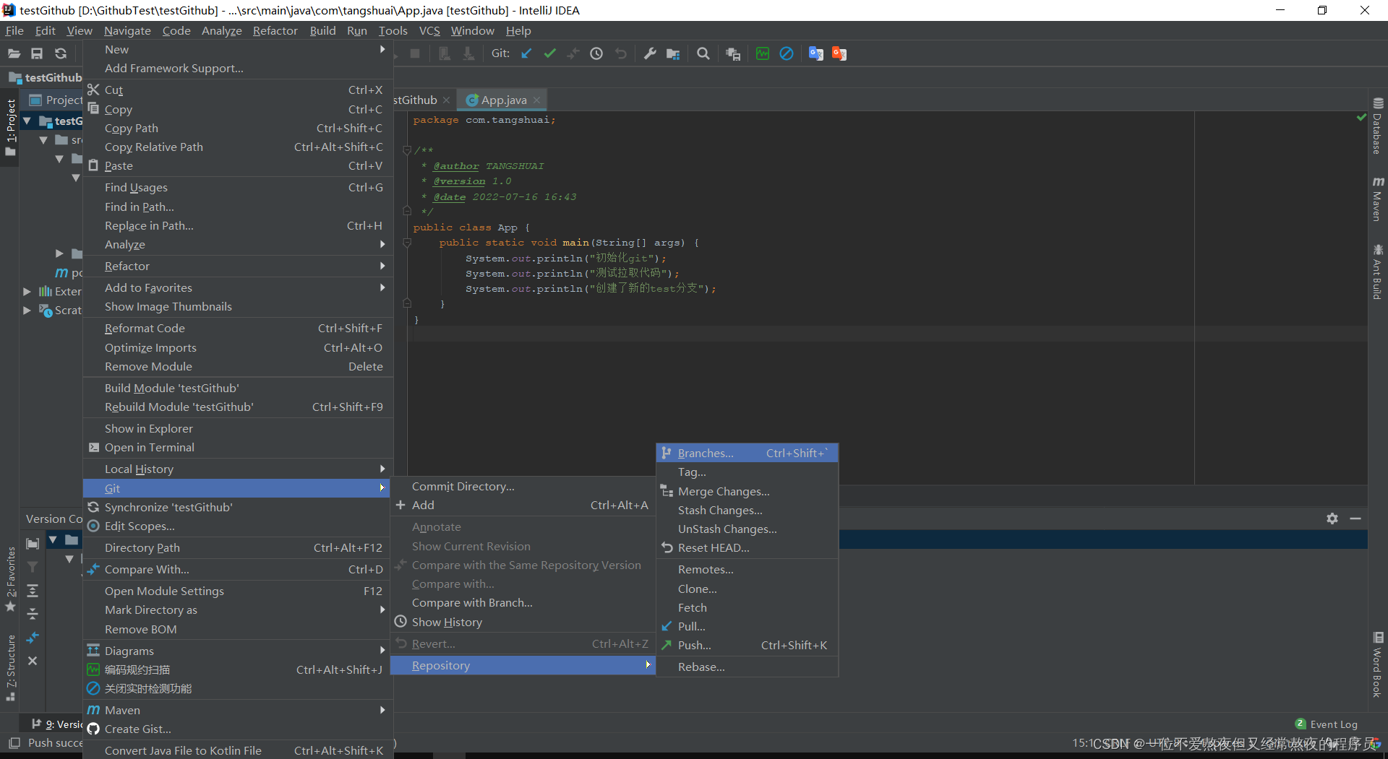Click Add in the Git submenu

(x=523, y=506)
